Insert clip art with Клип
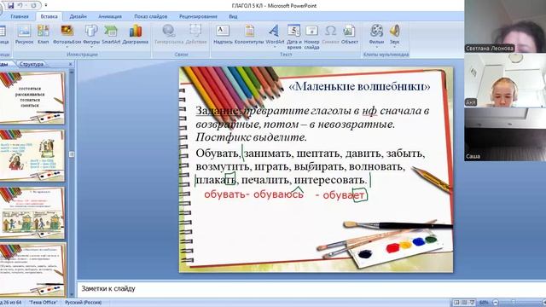 [44, 34]
